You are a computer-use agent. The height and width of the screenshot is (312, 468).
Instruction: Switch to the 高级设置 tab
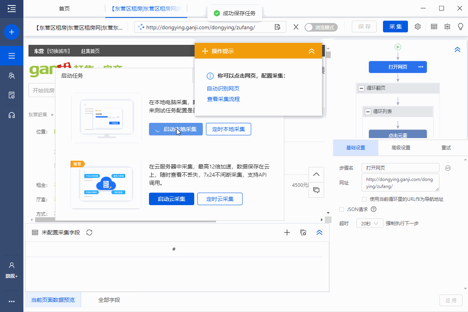pyautogui.click(x=401, y=148)
